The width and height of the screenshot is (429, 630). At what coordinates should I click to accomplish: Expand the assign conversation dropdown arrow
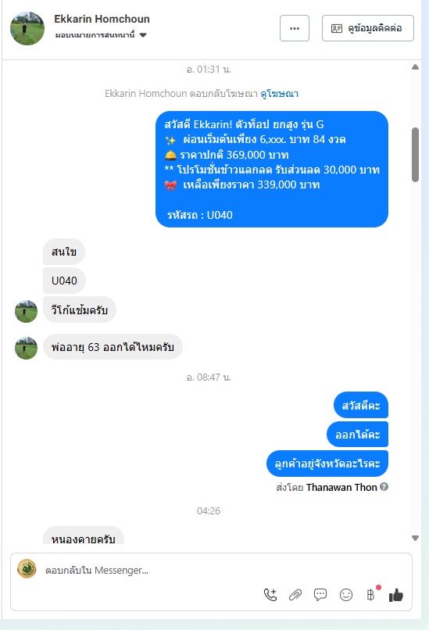tap(143, 35)
